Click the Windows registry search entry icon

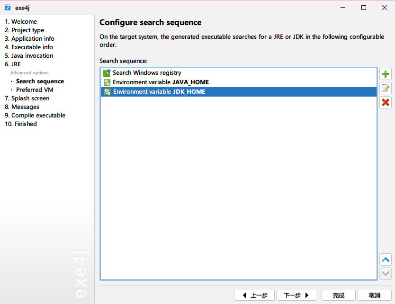pos(107,73)
